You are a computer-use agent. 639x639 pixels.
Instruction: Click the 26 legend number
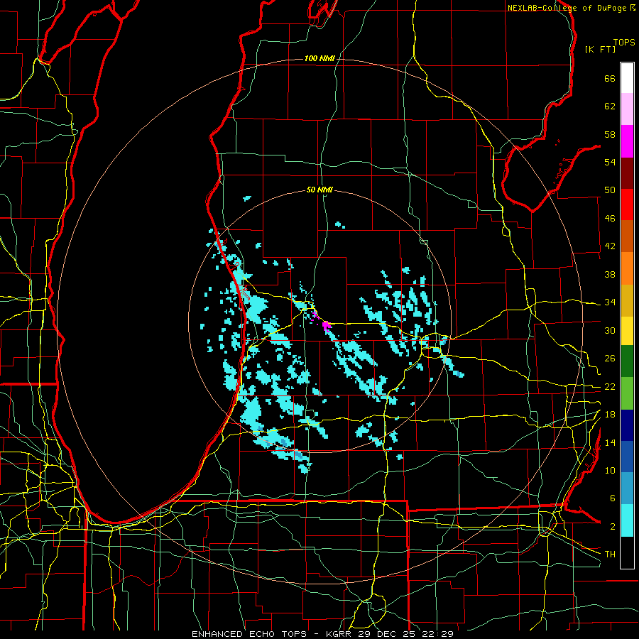point(610,359)
